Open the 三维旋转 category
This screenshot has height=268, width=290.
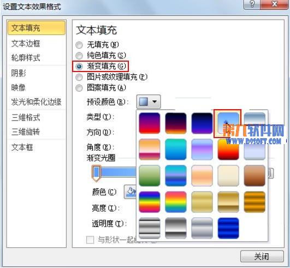(26, 132)
